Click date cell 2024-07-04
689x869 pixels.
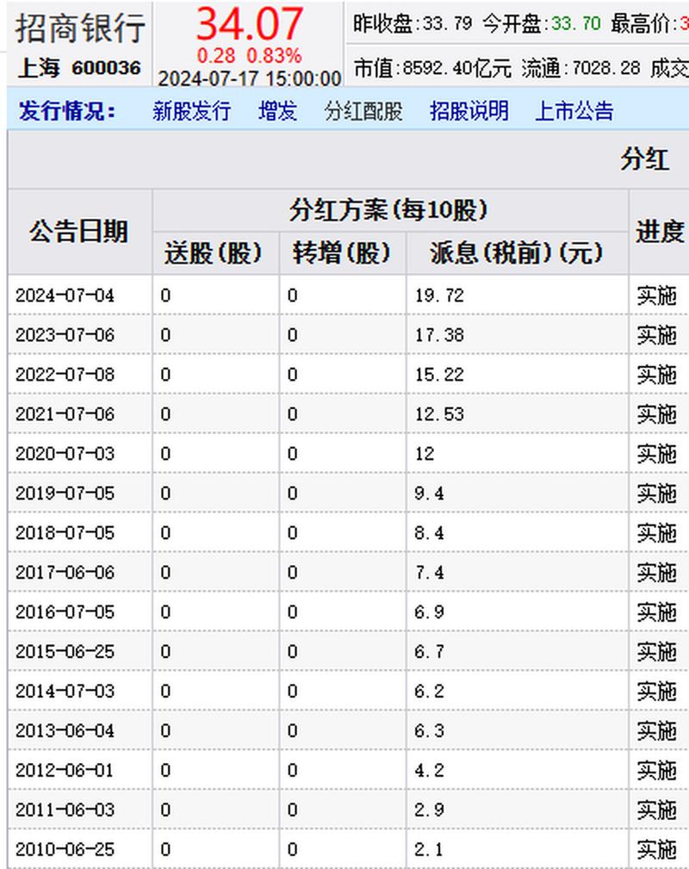(65, 295)
